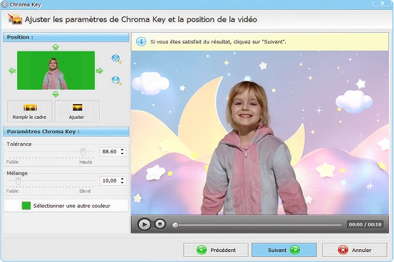
Task: Click the Haute label under Tolérance
Action: tap(85, 162)
